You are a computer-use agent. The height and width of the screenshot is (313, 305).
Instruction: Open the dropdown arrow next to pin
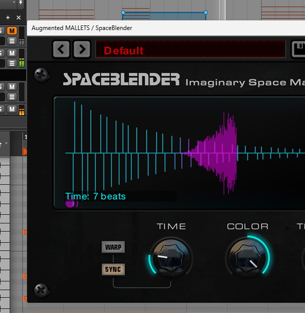click(14, 2)
